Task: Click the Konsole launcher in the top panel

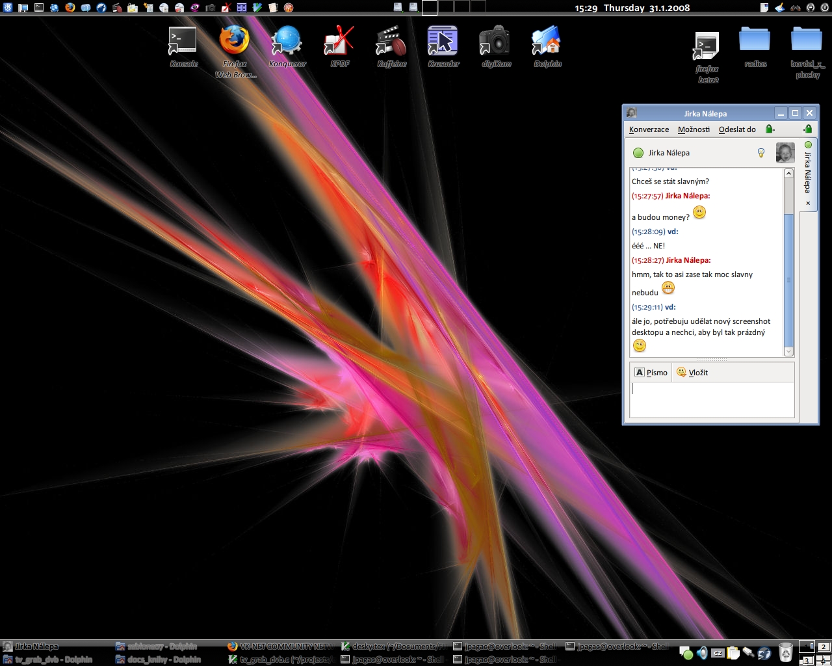Action: 39,8
